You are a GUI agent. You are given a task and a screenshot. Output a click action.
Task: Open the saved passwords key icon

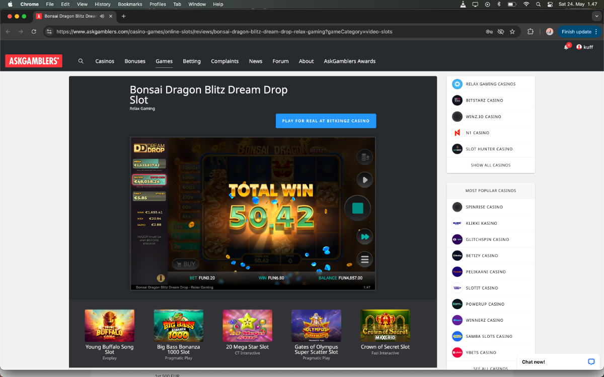coord(489,32)
